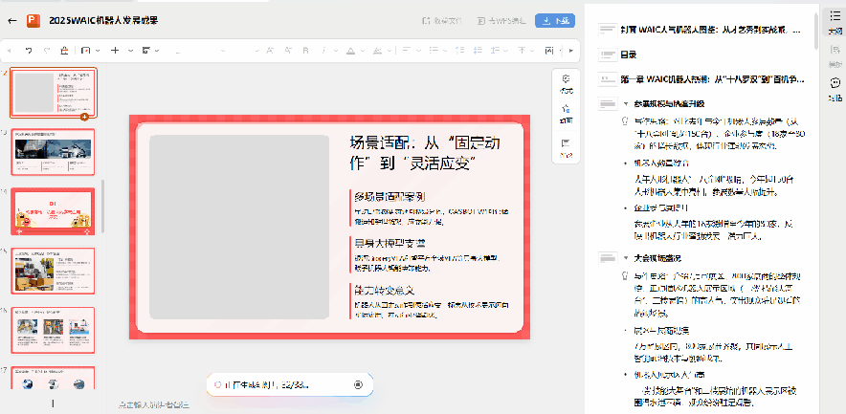
Task: Stop the generation progress
Action: pos(358,384)
